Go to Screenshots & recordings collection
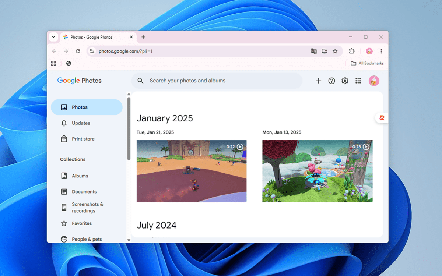Image resolution: width=442 pixels, height=276 pixels. [x=87, y=208]
